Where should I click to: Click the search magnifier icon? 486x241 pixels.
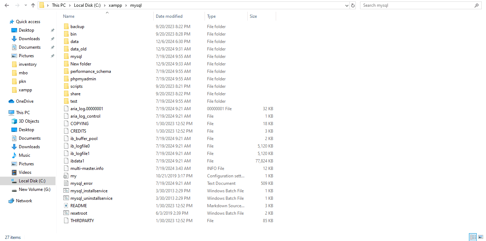point(477,5)
